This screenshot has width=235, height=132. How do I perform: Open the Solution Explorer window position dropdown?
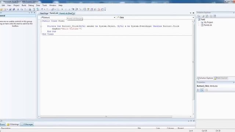tap(234, 13)
